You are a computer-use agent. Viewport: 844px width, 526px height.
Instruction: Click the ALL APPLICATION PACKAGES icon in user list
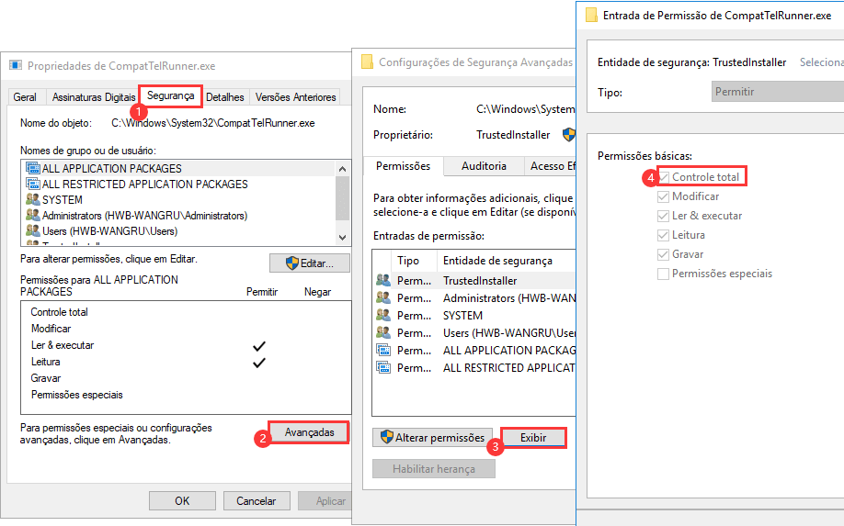click(33, 169)
